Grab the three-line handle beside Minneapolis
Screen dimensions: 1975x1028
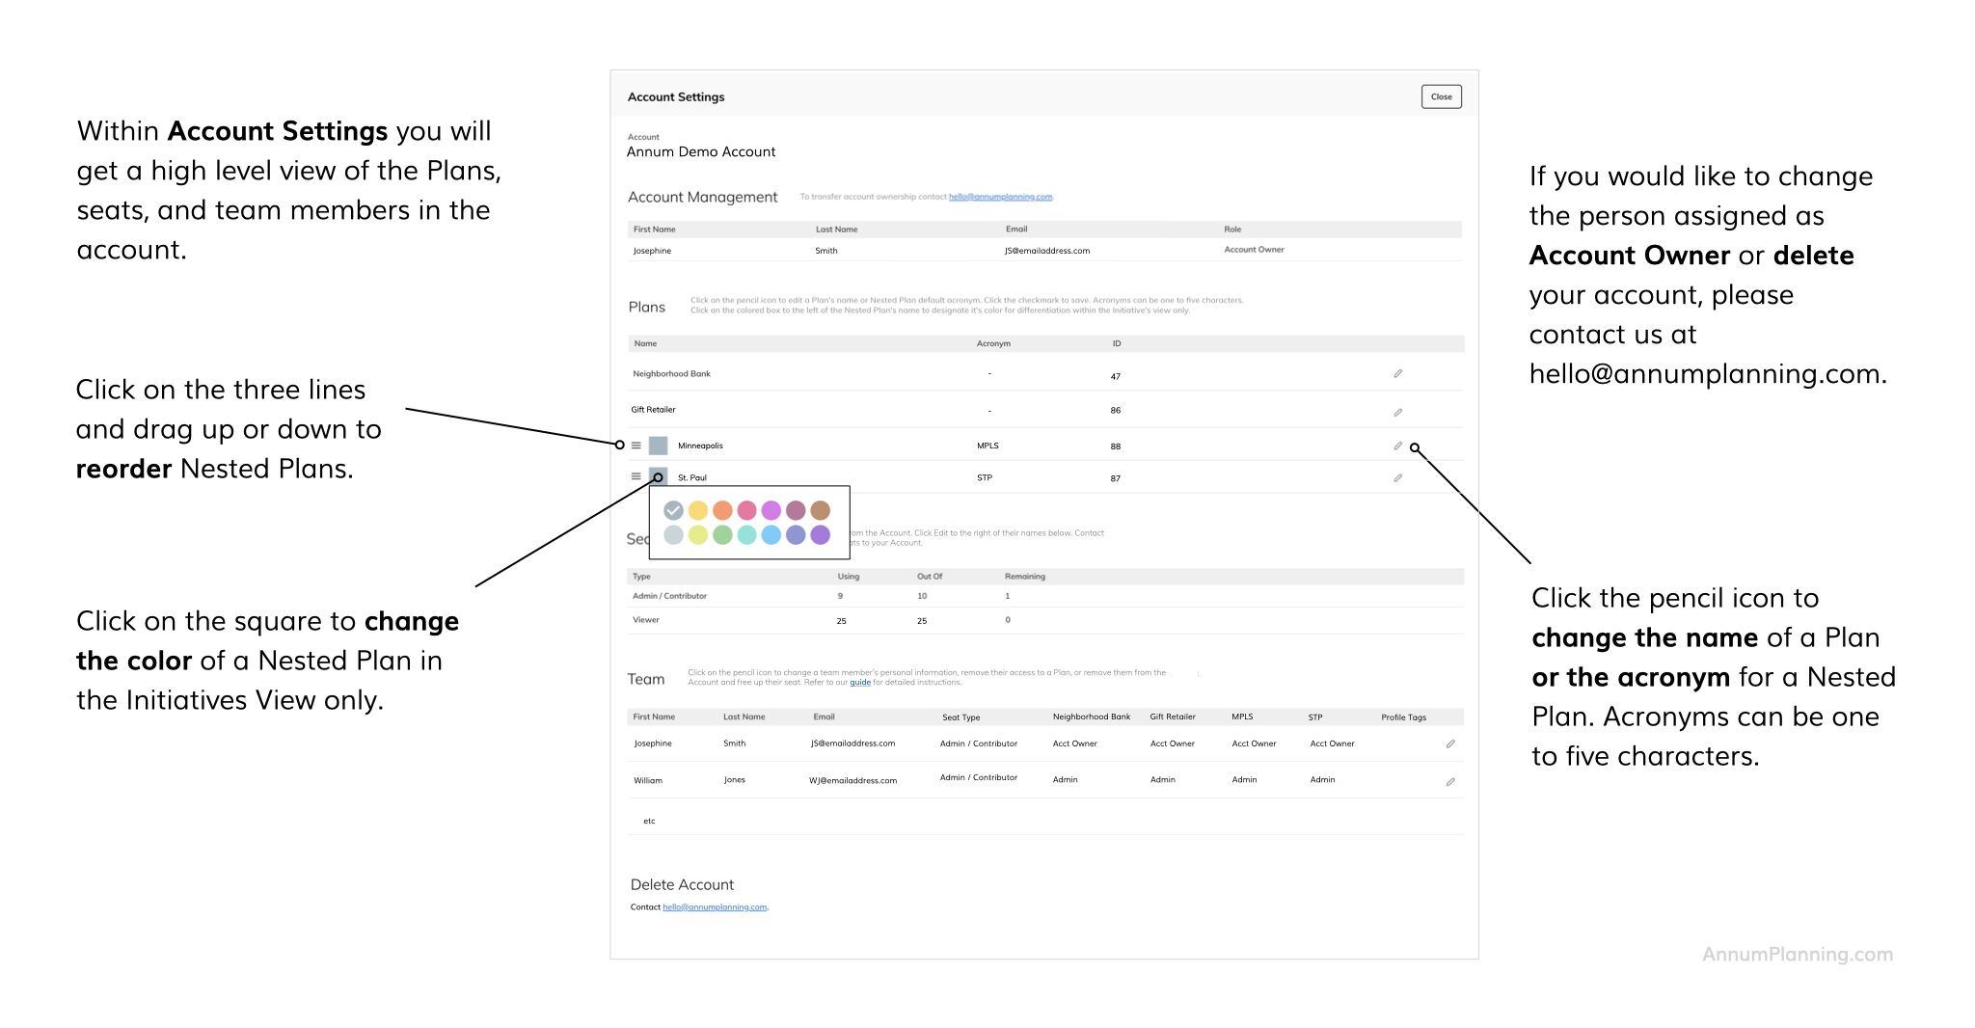(x=636, y=446)
